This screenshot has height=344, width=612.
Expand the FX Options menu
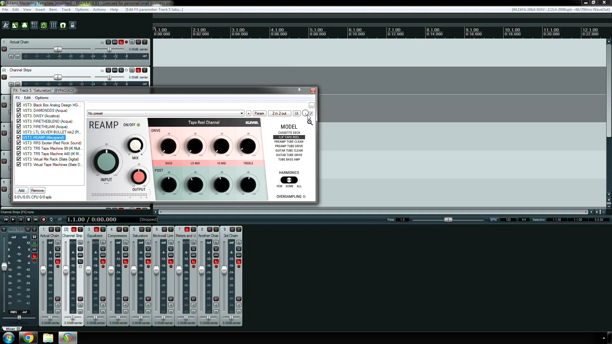pyautogui.click(x=41, y=97)
